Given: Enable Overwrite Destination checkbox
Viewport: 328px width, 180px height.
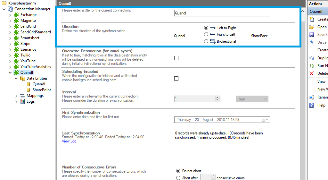Looking at the screenshot, I should click(176, 58).
